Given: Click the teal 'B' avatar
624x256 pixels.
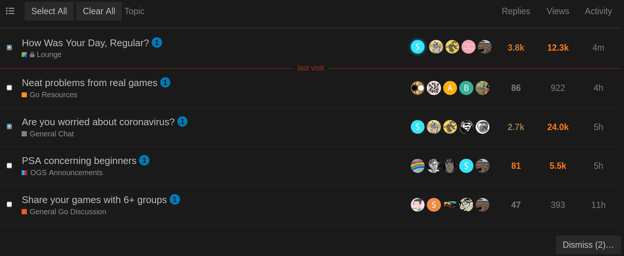Looking at the screenshot, I should (466, 88).
